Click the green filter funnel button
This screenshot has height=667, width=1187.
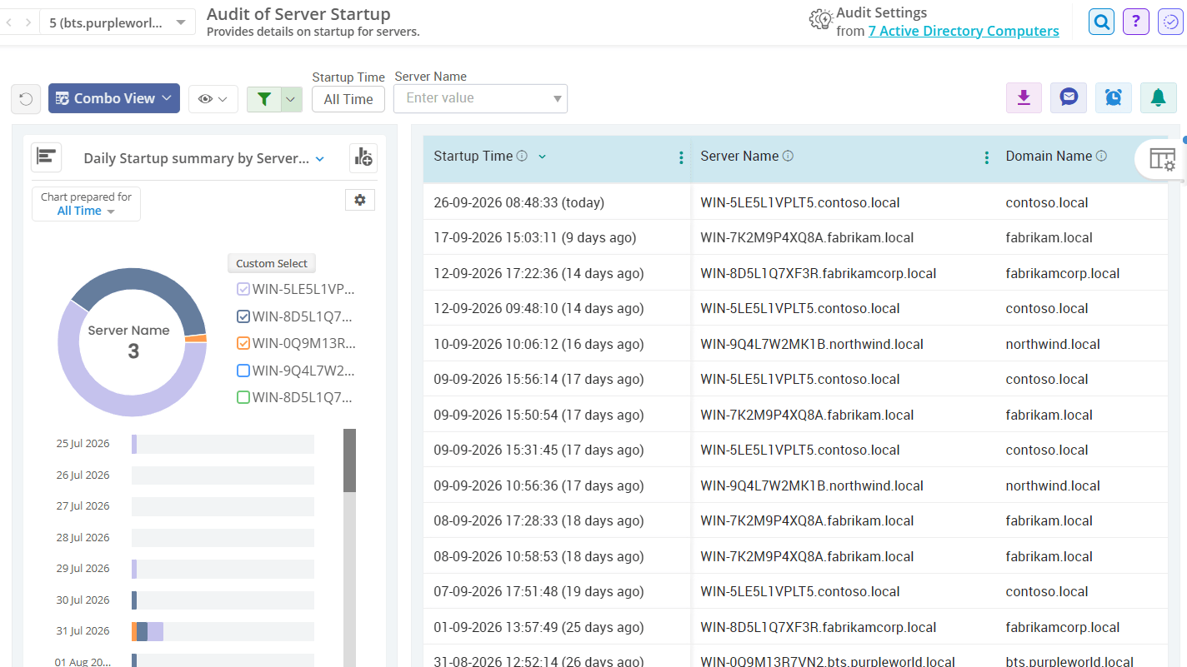[264, 99]
